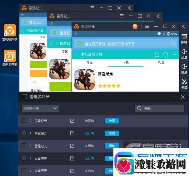Minimize the 雷电多开器 window
This screenshot has height=176, width=189.
click(174, 97)
